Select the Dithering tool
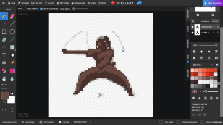The image size is (223, 125). (4, 63)
